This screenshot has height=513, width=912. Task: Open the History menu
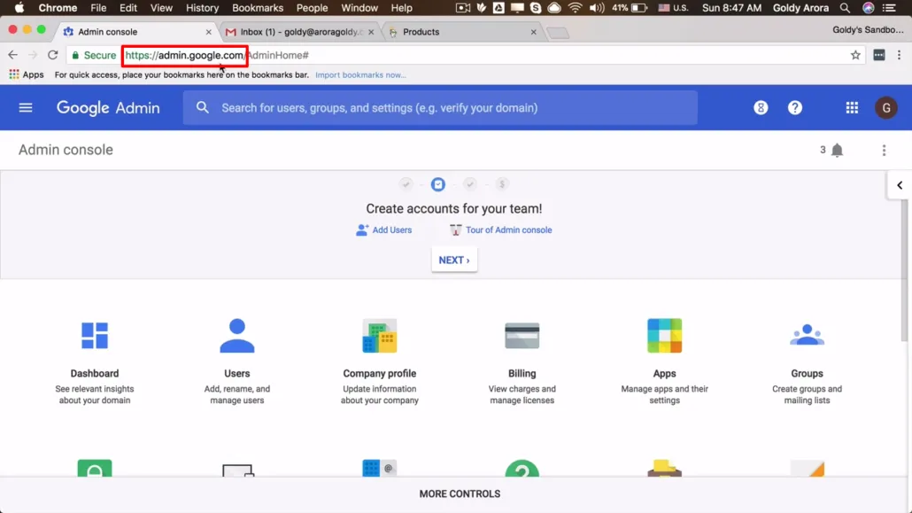click(x=203, y=8)
